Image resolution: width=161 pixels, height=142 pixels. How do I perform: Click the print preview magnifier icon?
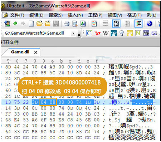click(x=75, y=24)
